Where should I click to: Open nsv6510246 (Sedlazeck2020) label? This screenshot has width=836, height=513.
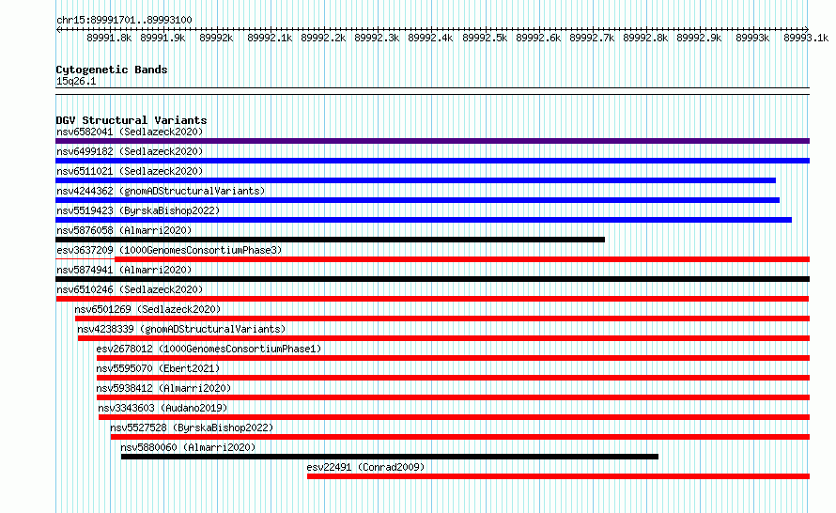(130, 289)
